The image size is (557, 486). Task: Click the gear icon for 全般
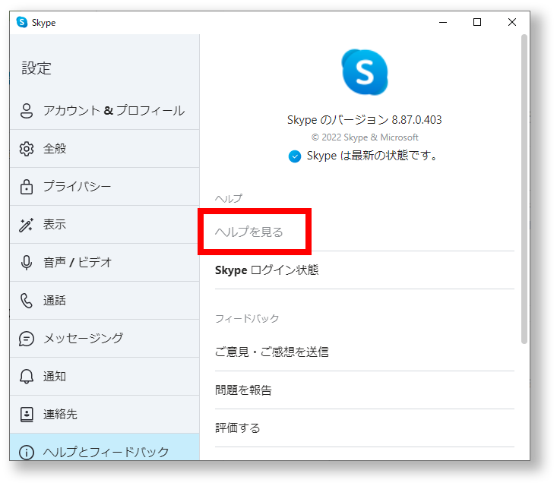click(x=27, y=149)
